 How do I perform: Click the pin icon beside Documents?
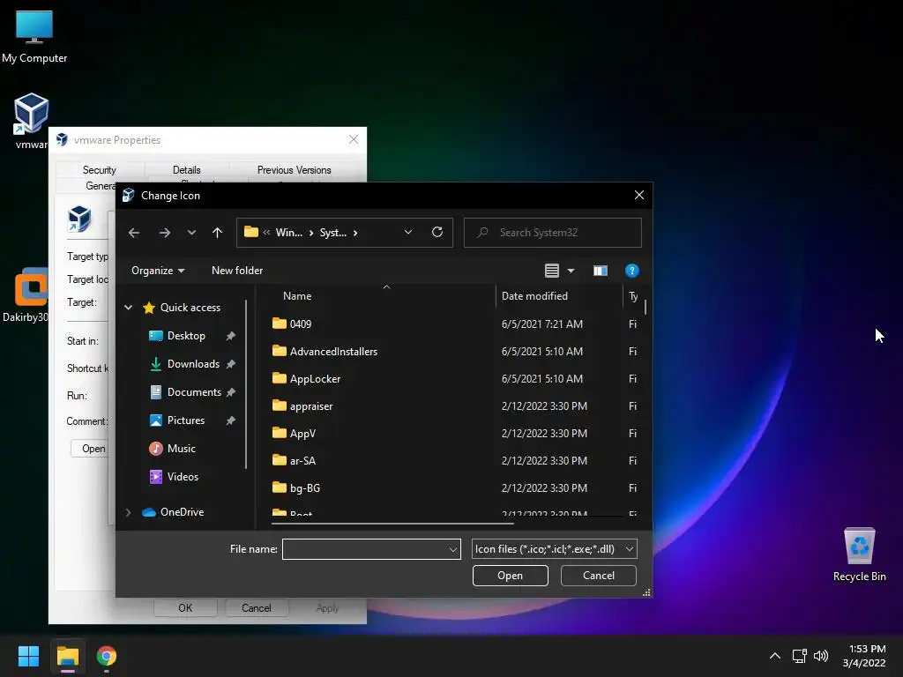(230, 392)
